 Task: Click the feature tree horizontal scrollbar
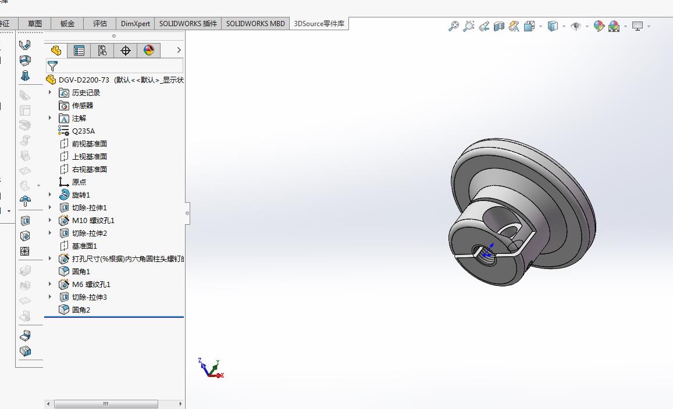tap(106, 404)
